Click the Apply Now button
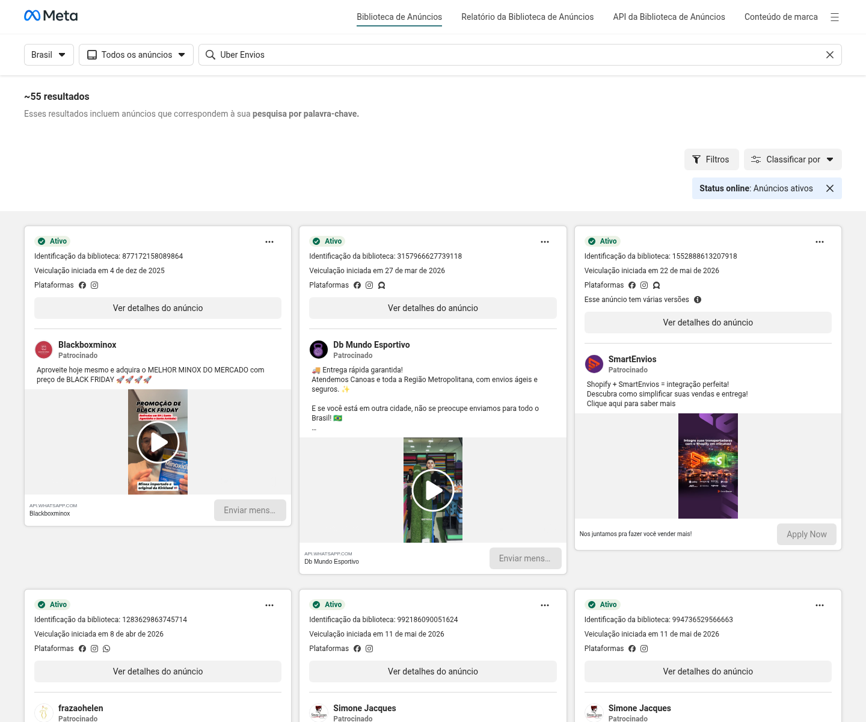866x722 pixels. pyautogui.click(x=806, y=534)
